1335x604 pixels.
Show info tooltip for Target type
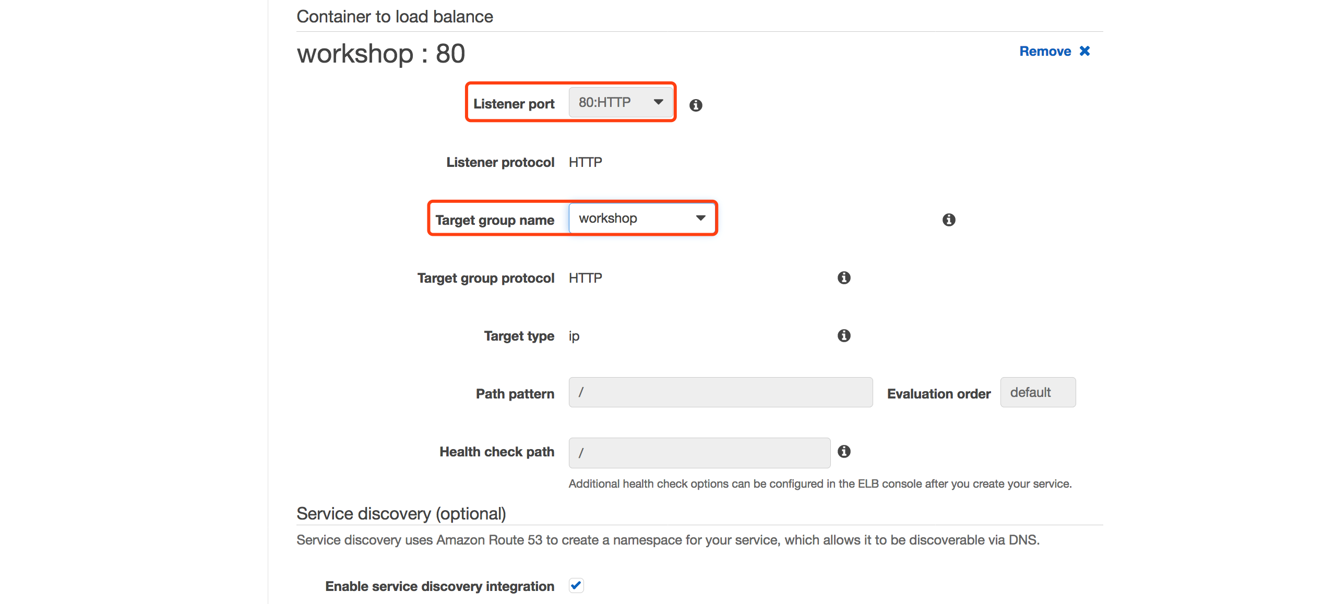(x=844, y=336)
